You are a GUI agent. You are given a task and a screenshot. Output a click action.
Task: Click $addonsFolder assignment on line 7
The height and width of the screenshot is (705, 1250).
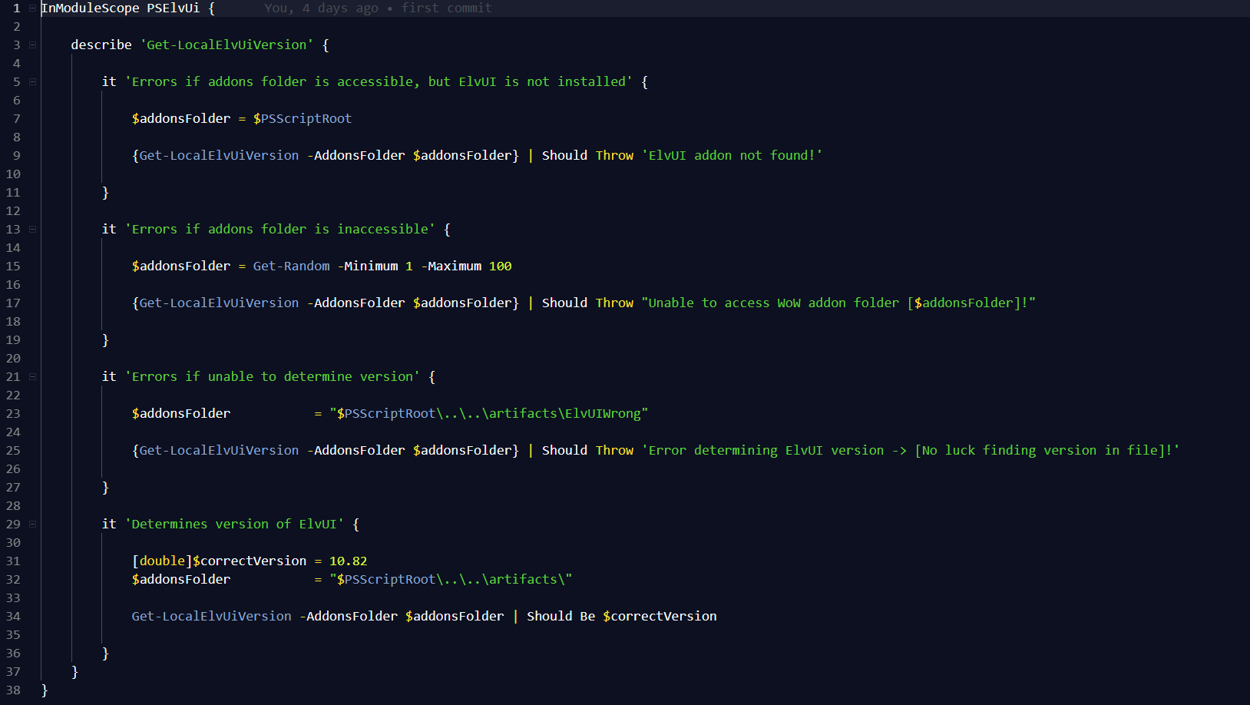point(181,118)
